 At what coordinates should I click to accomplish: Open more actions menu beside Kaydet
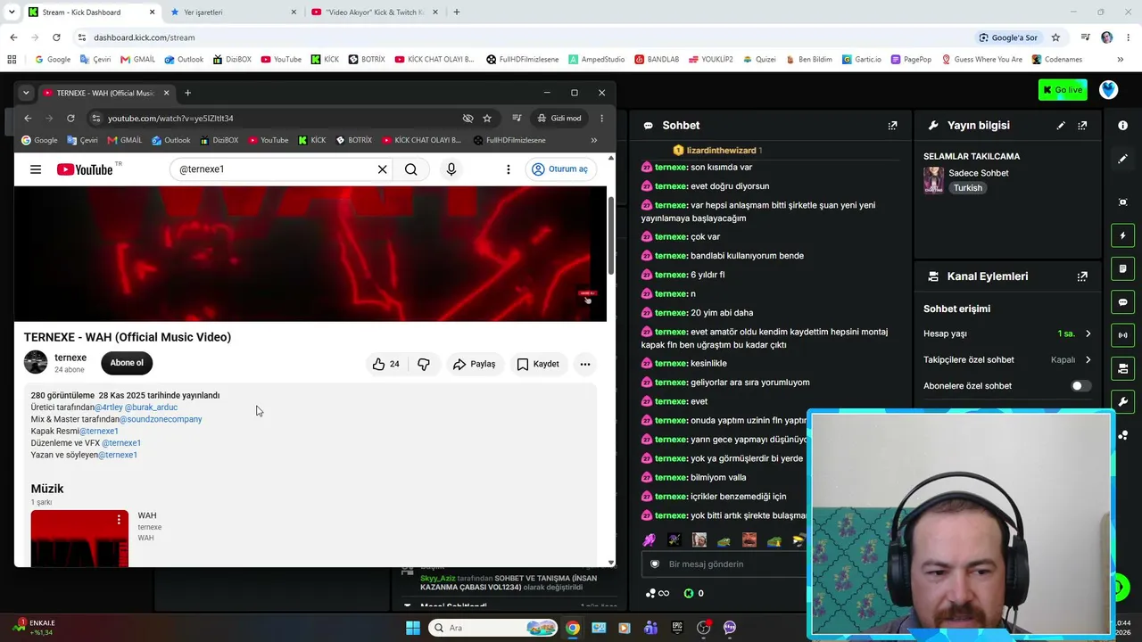click(x=585, y=364)
